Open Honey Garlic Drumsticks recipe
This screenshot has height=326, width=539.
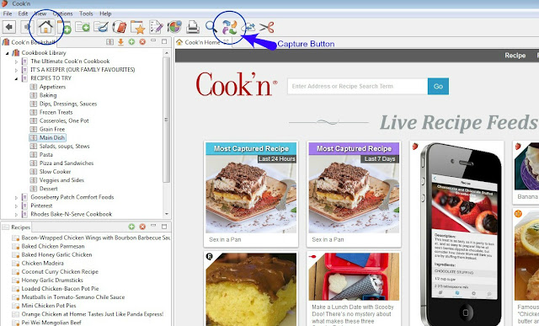[52, 281]
